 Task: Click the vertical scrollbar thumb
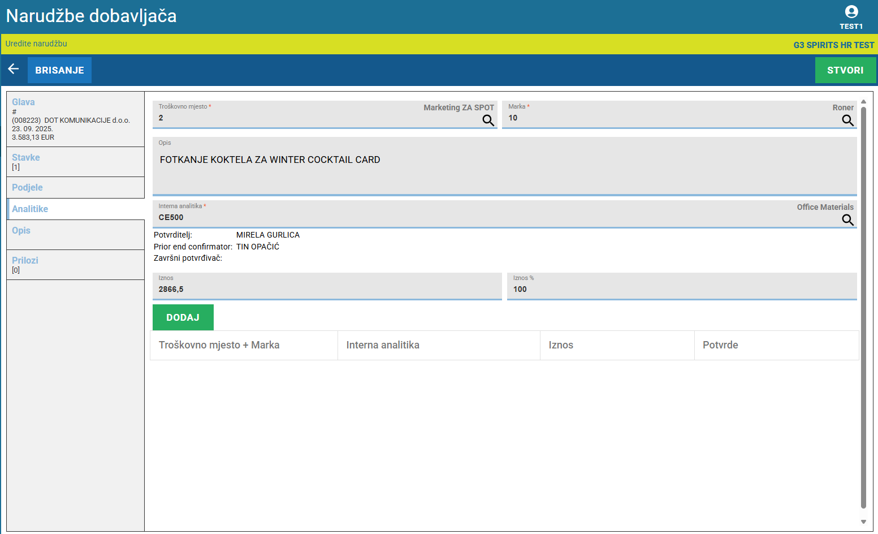click(x=863, y=305)
